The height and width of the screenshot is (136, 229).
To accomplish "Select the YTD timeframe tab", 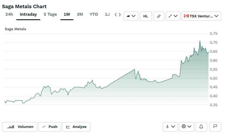I will [94, 14].
